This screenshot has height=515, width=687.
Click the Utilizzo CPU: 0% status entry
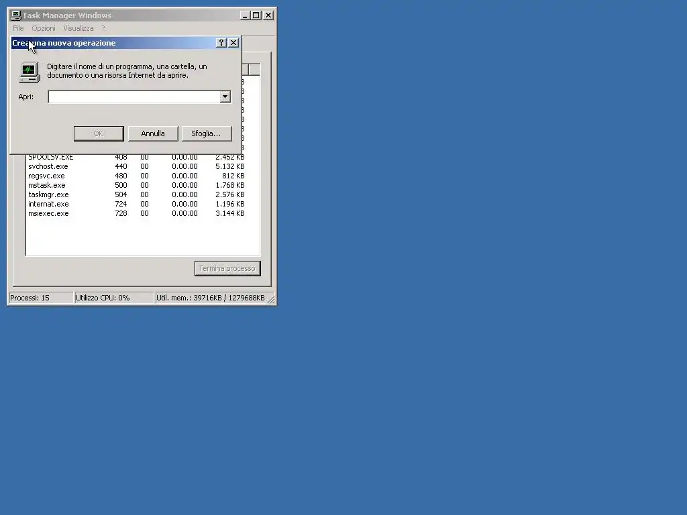[x=114, y=298]
